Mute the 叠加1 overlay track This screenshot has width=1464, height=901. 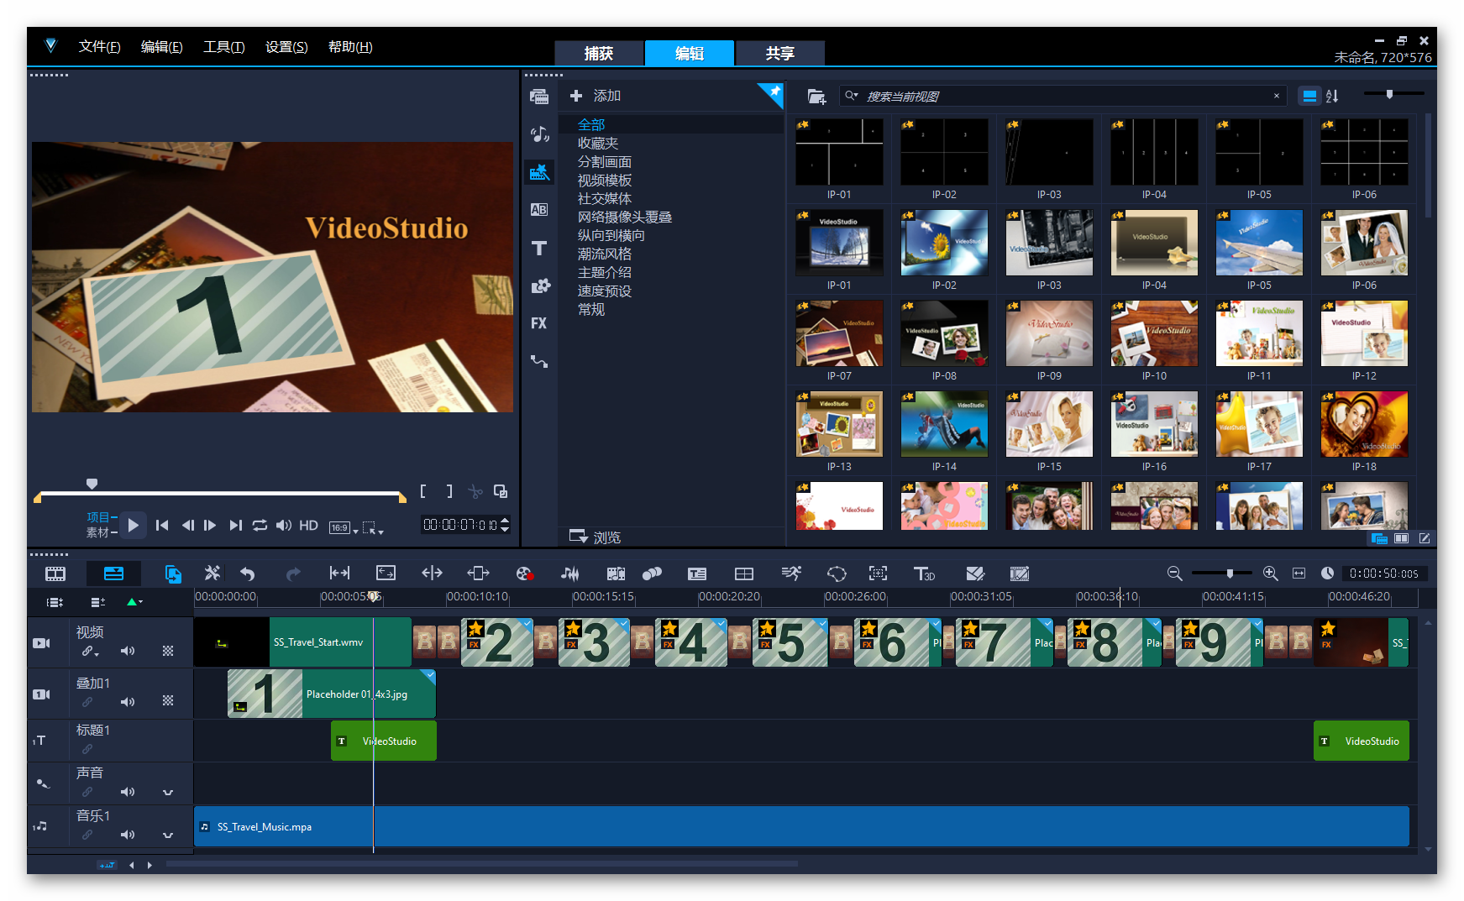128,702
